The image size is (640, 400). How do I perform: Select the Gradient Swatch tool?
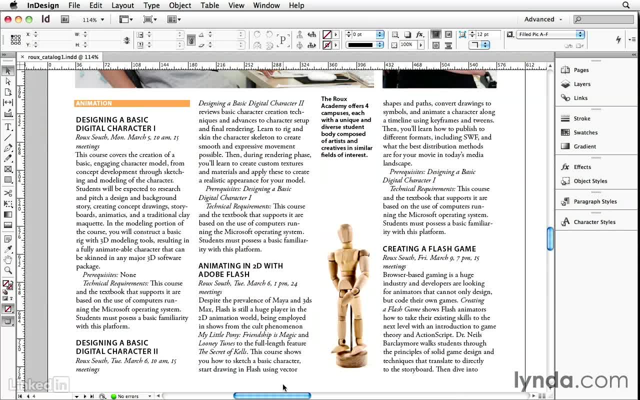pos(8,214)
